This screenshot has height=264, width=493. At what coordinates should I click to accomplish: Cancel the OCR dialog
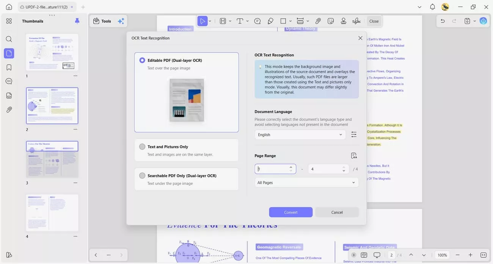tap(337, 212)
